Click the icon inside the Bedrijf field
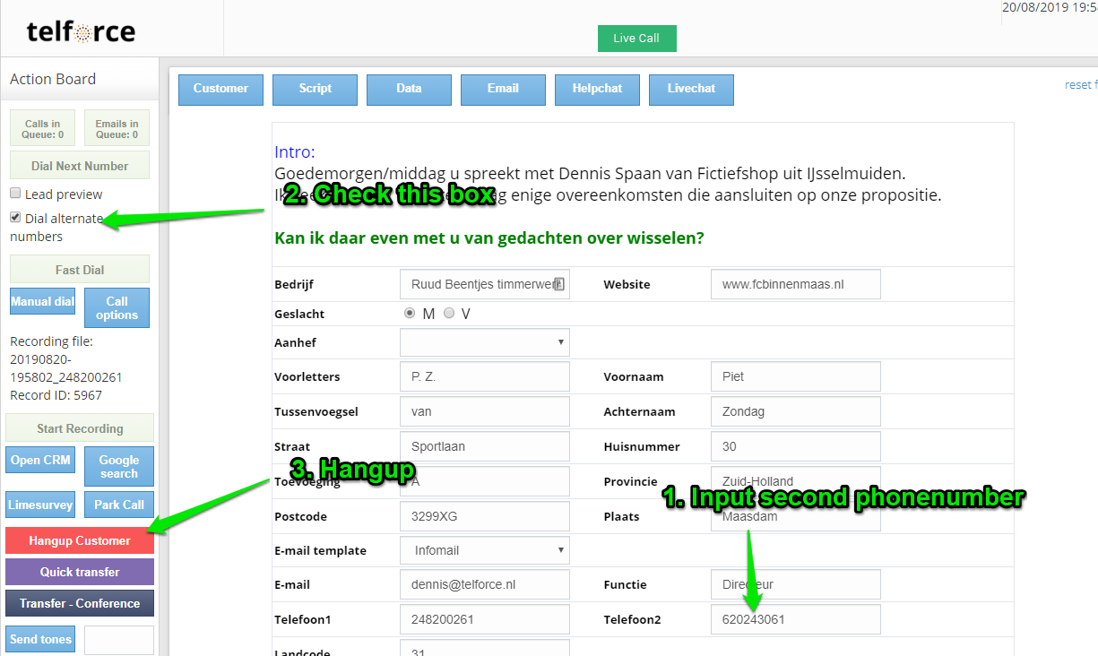1098x656 pixels. coord(558,284)
